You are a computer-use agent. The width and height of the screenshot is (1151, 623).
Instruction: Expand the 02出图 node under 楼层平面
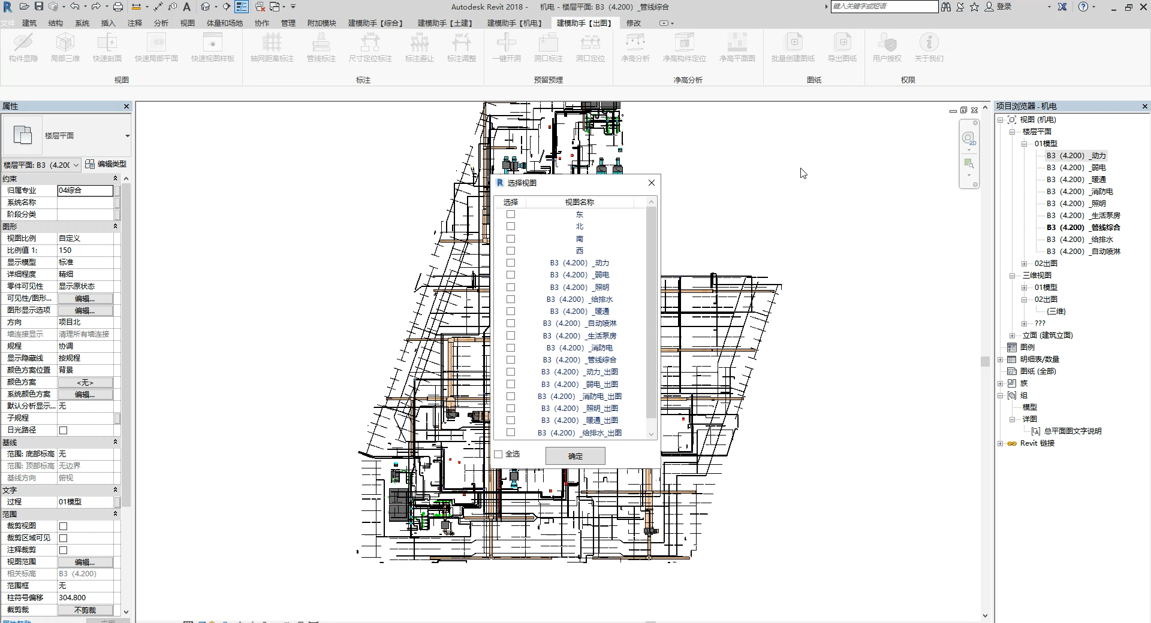click(1025, 264)
